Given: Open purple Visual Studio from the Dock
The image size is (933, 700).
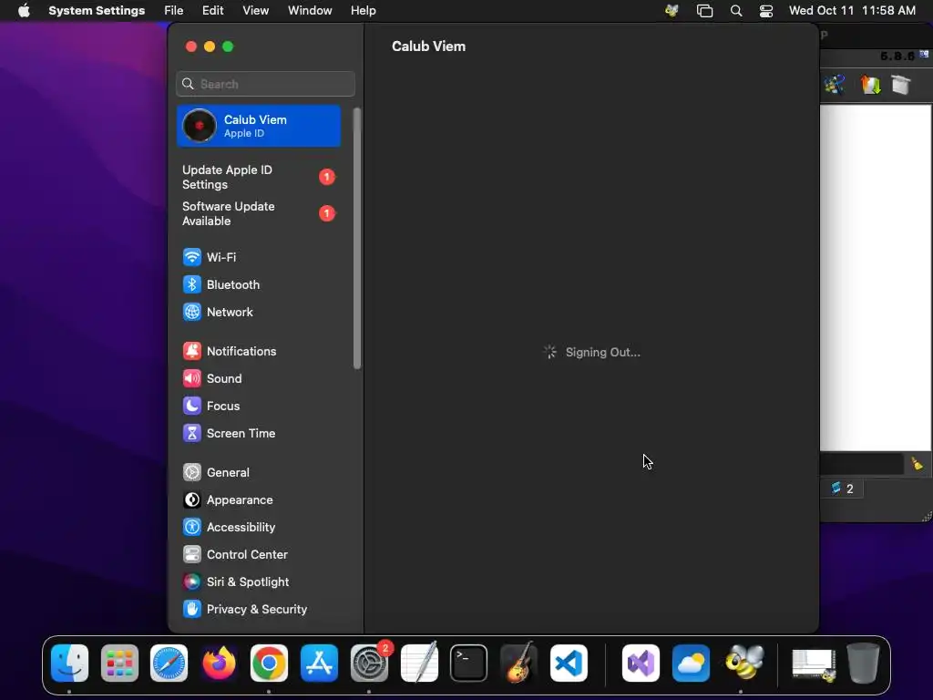Looking at the screenshot, I should click(641, 664).
